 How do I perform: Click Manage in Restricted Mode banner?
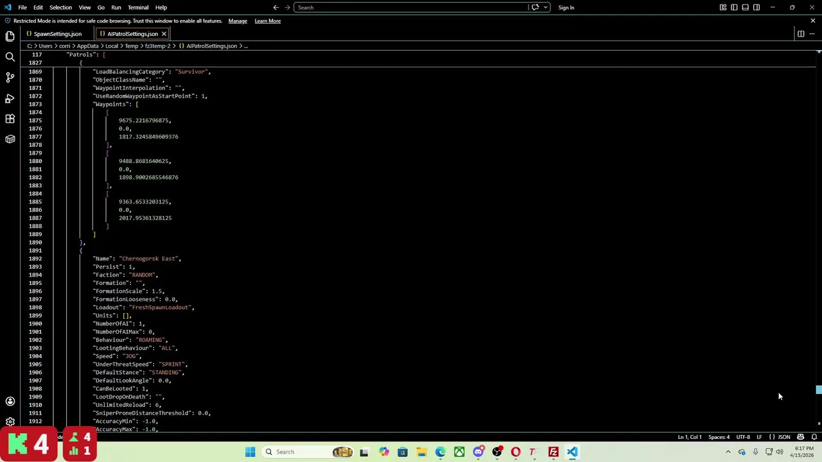pyautogui.click(x=238, y=21)
